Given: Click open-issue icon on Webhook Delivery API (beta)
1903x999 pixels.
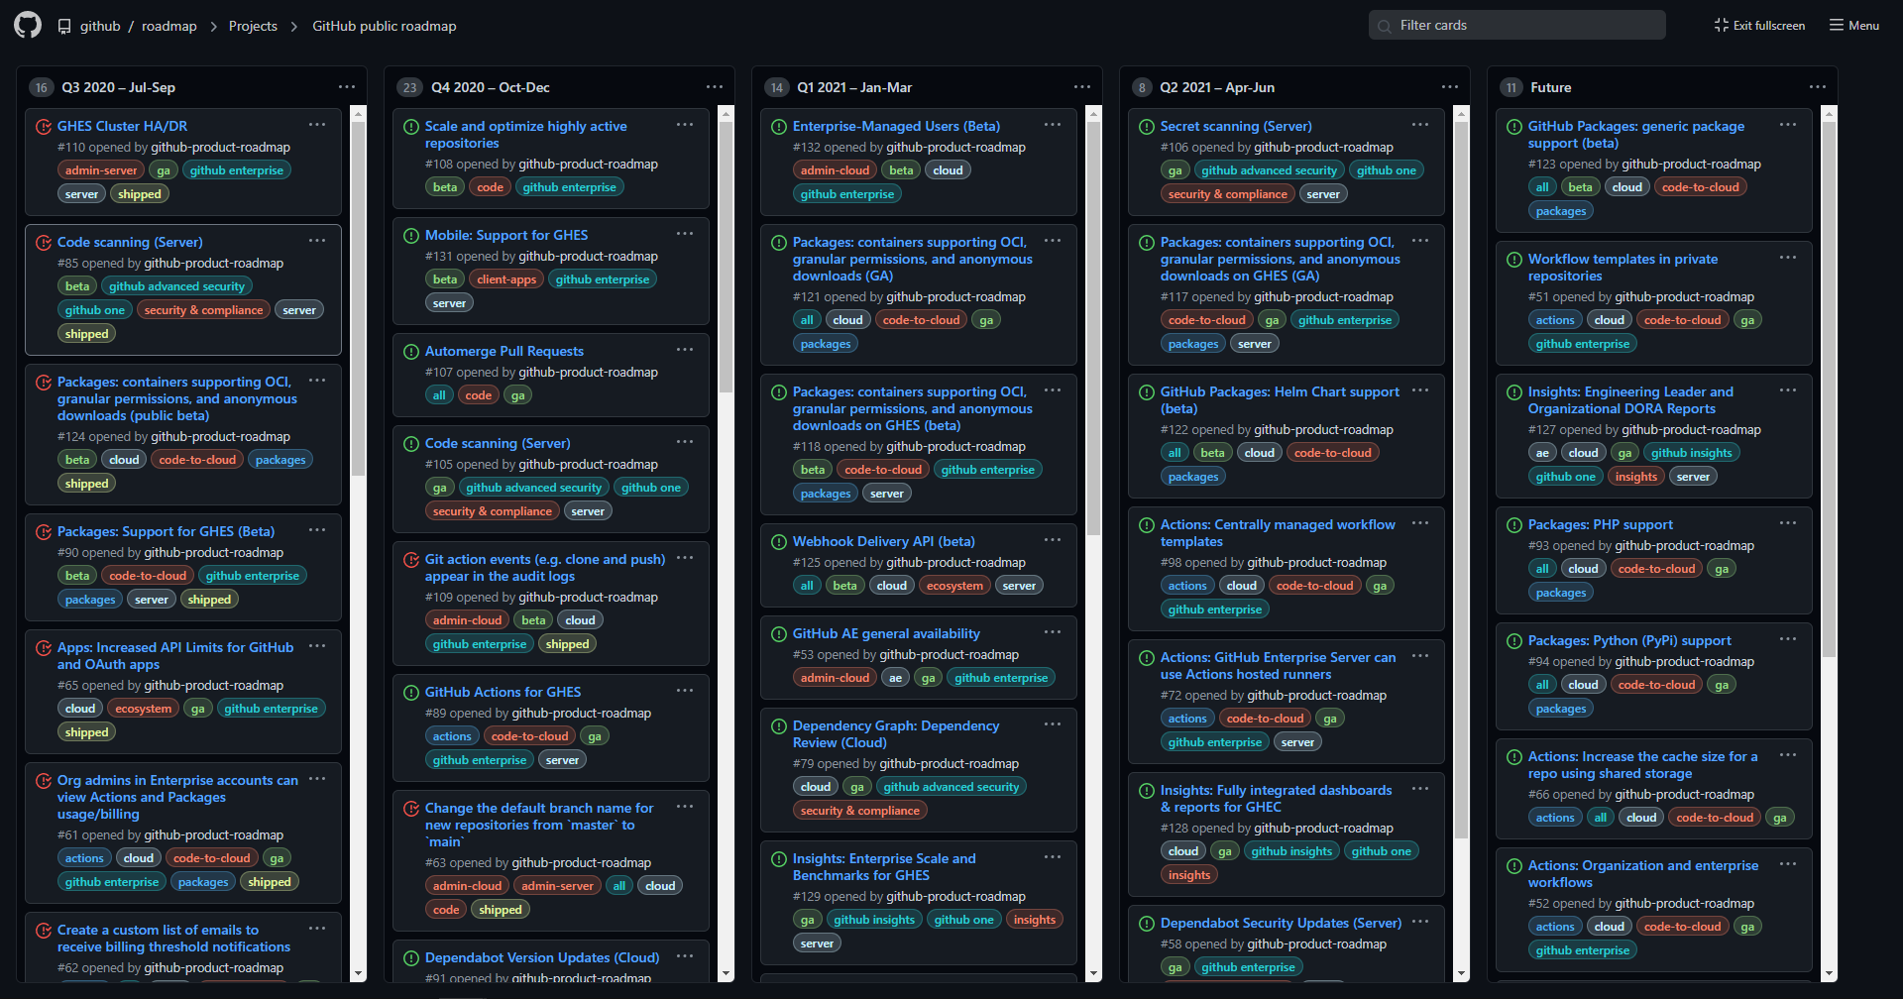Looking at the screenshot, I should (779, 542).
